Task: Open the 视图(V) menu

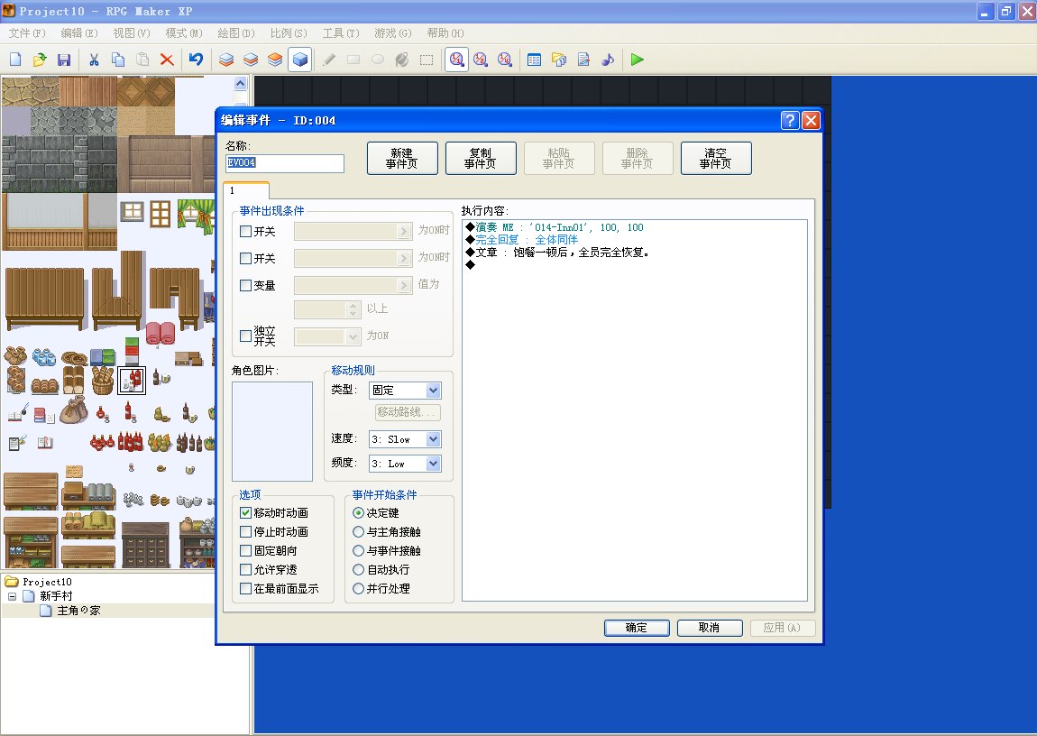Action: pyautogui.click(x=132, y=33)
